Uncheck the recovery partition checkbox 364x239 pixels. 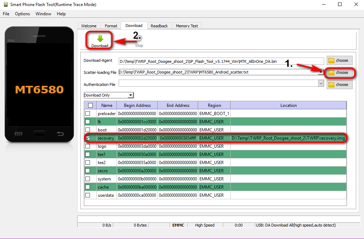click(x=88, y=138)
